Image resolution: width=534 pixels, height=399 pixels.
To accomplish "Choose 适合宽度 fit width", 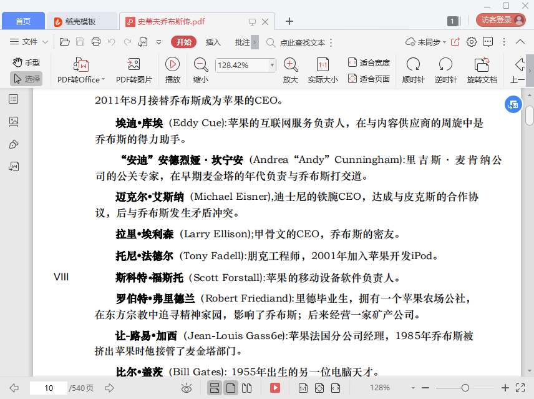I will point(369,62).
